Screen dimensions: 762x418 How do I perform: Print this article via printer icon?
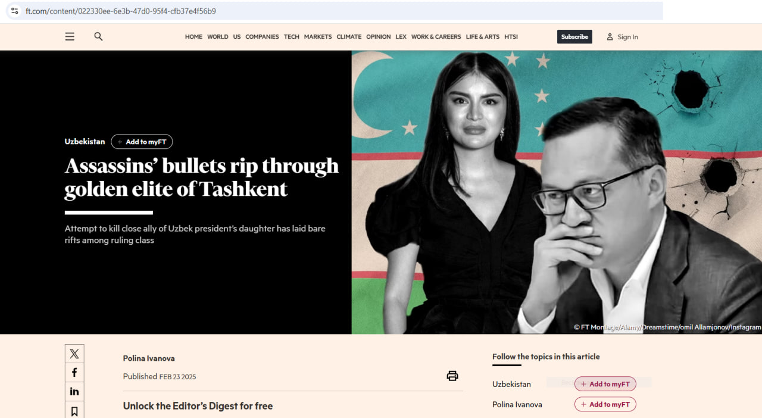452,376
